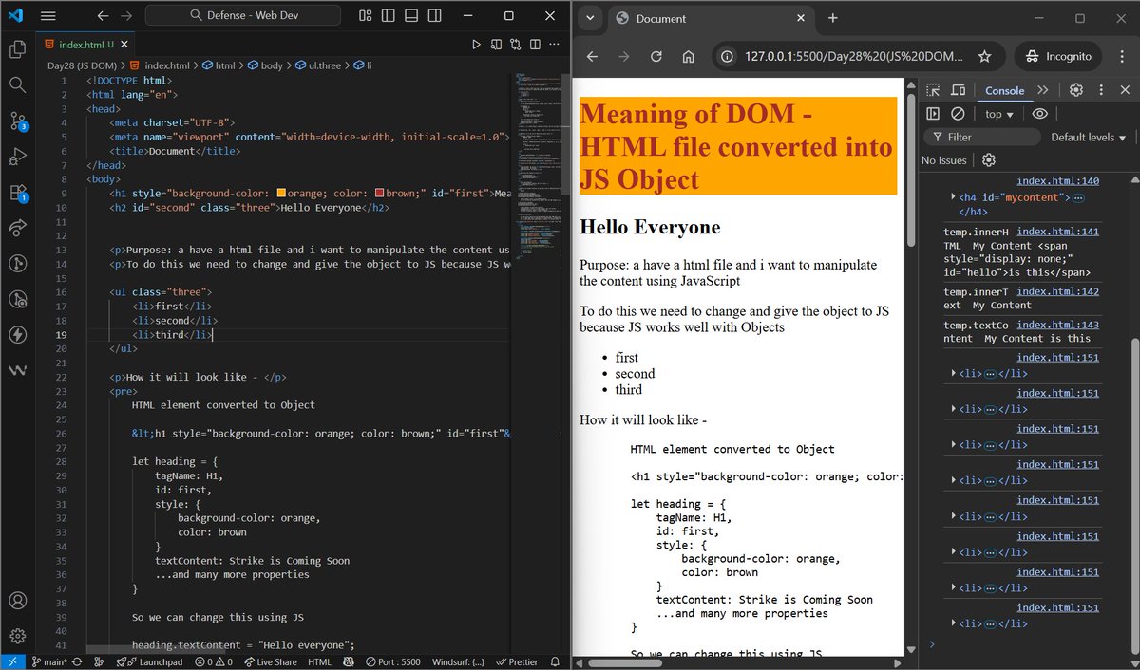Open the Explorer view in VS Code
The image size is (1140, 670).
click(x=17, y=49)
